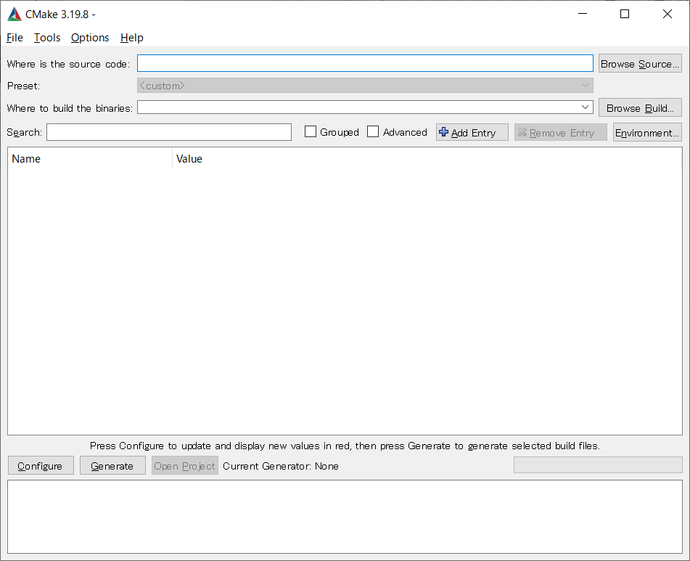Click the Open Project button

pos(185,466)
